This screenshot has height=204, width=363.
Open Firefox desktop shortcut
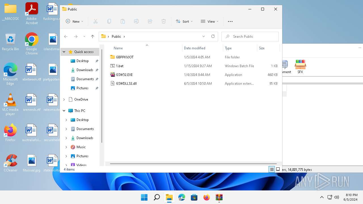(x=10, y=133)
